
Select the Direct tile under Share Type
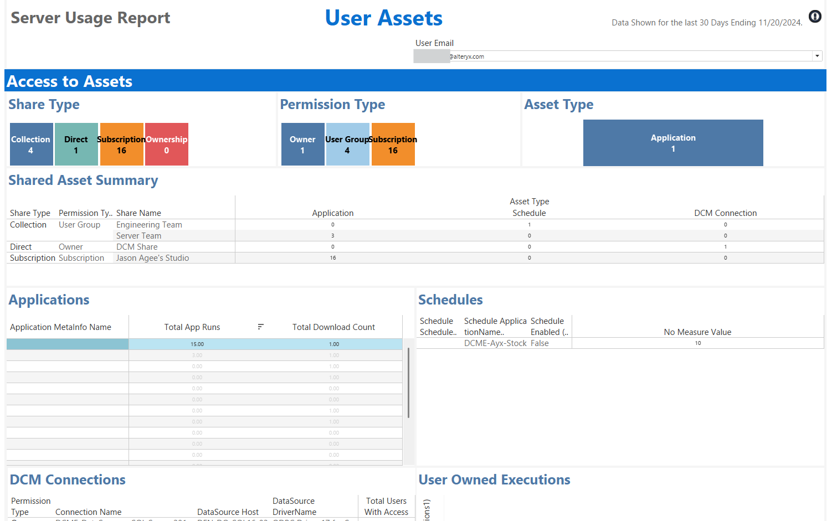point(76,144)
